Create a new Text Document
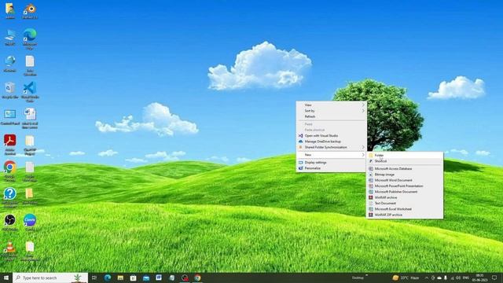 click(x=405, y=204)
